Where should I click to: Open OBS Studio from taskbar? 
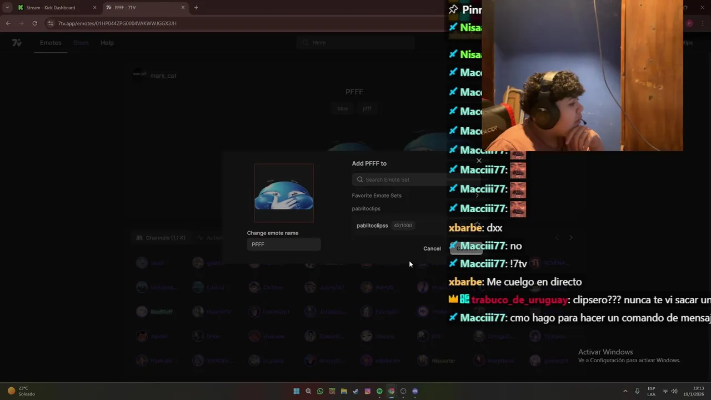tap(403, 391)
